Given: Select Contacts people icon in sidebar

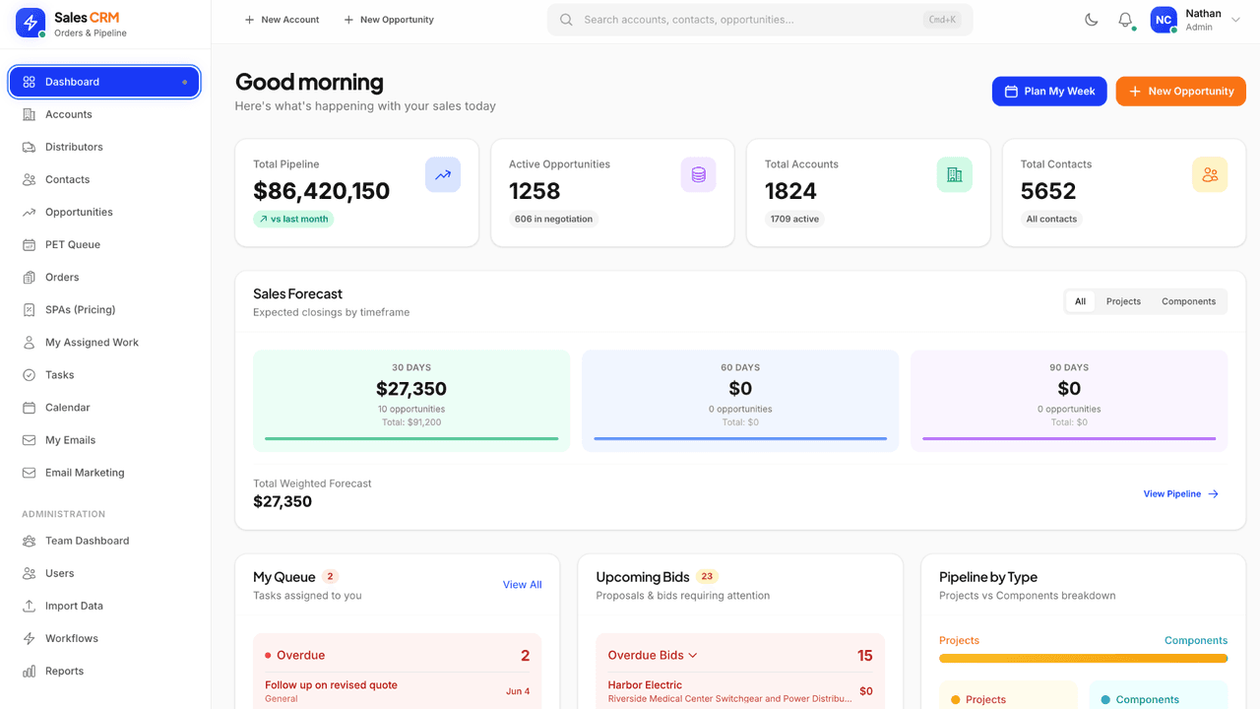Looking at the screenshot, I should (29, 179).
